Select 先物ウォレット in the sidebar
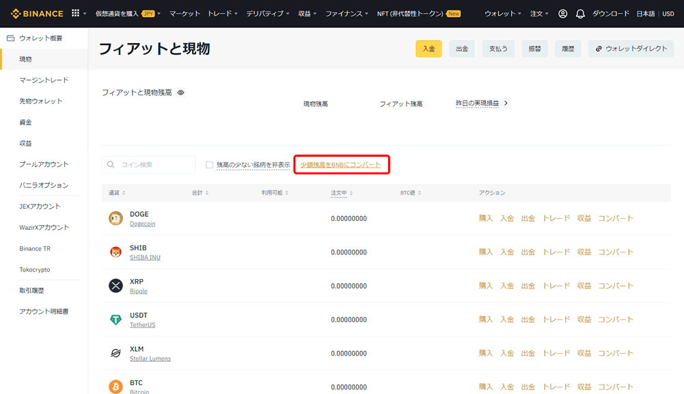This screenshot has height=394, width=684. click(40, 101)
